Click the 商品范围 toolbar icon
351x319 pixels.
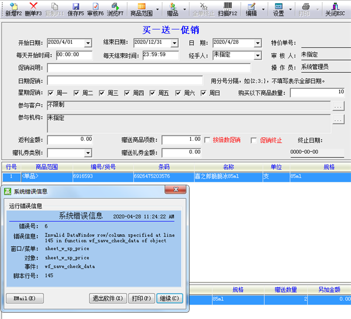[x=141, y=6]
